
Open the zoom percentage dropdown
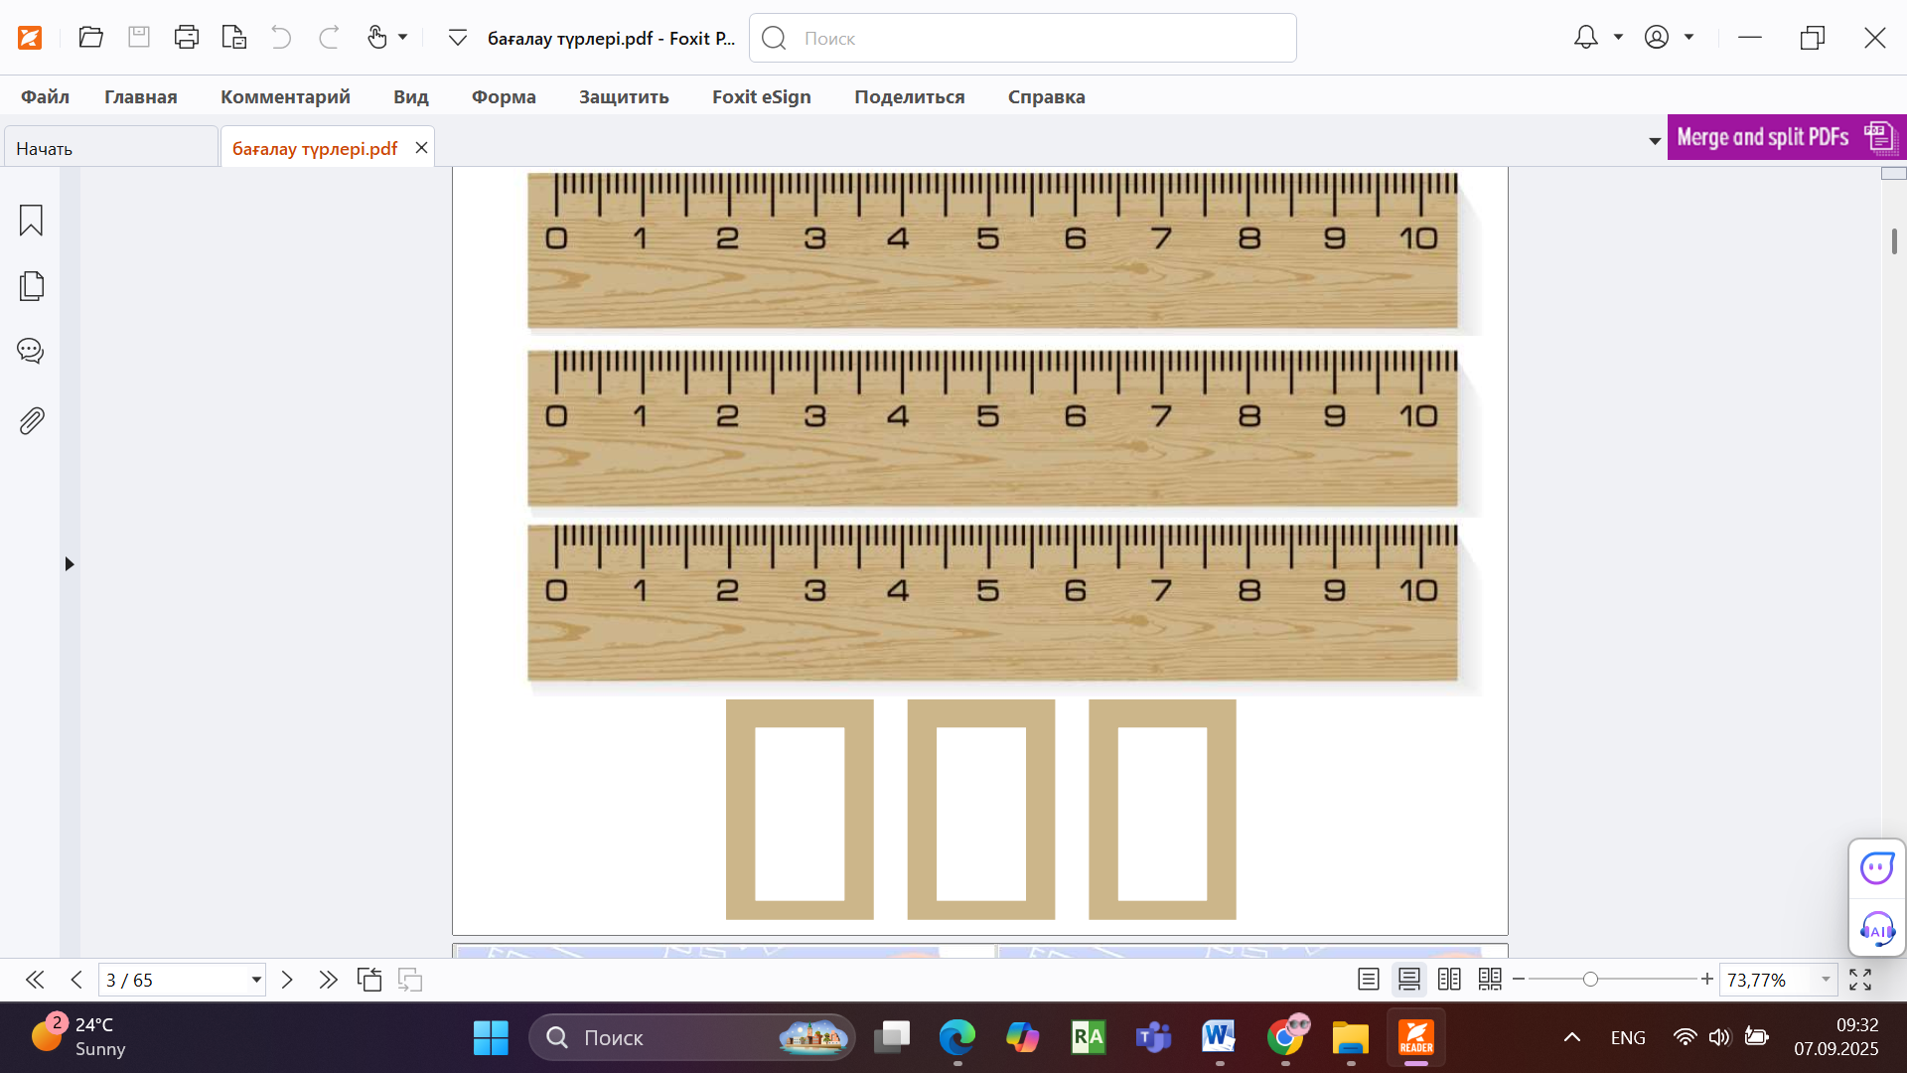pos(1826,980)
